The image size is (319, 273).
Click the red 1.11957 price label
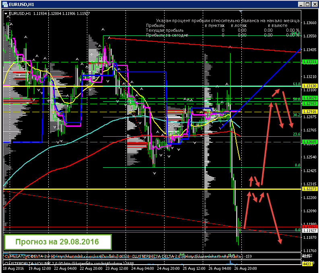(x=310, y=226)
